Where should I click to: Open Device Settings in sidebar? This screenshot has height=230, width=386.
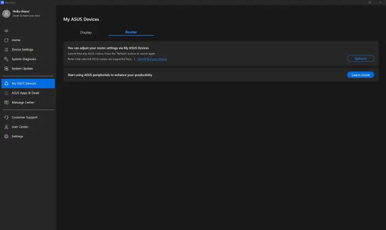pos(28,49)
